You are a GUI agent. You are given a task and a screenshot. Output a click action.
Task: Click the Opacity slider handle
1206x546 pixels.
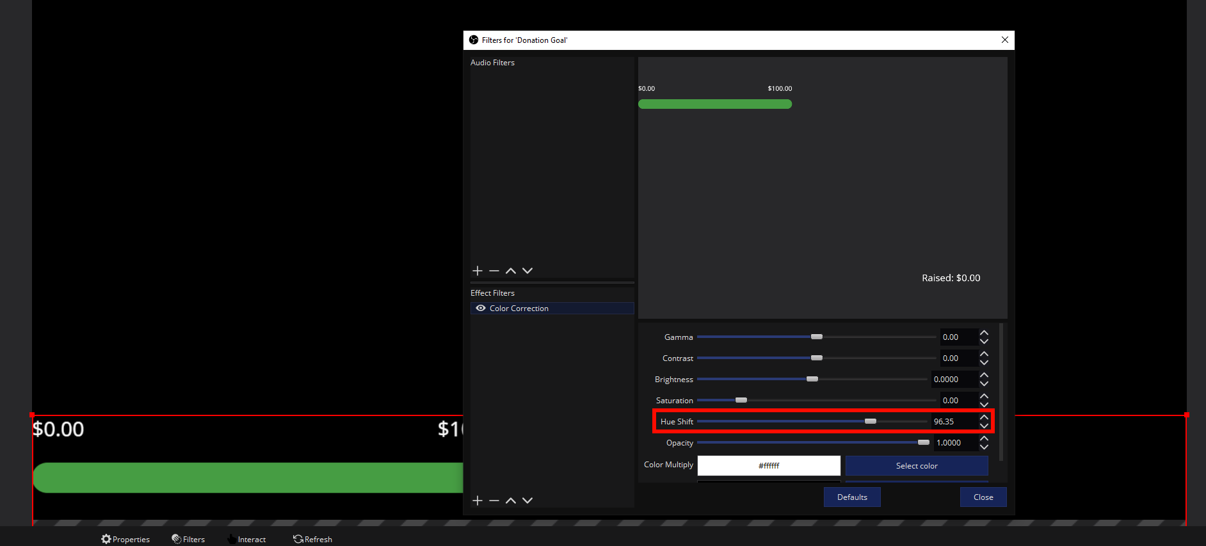tap(924, 442)
